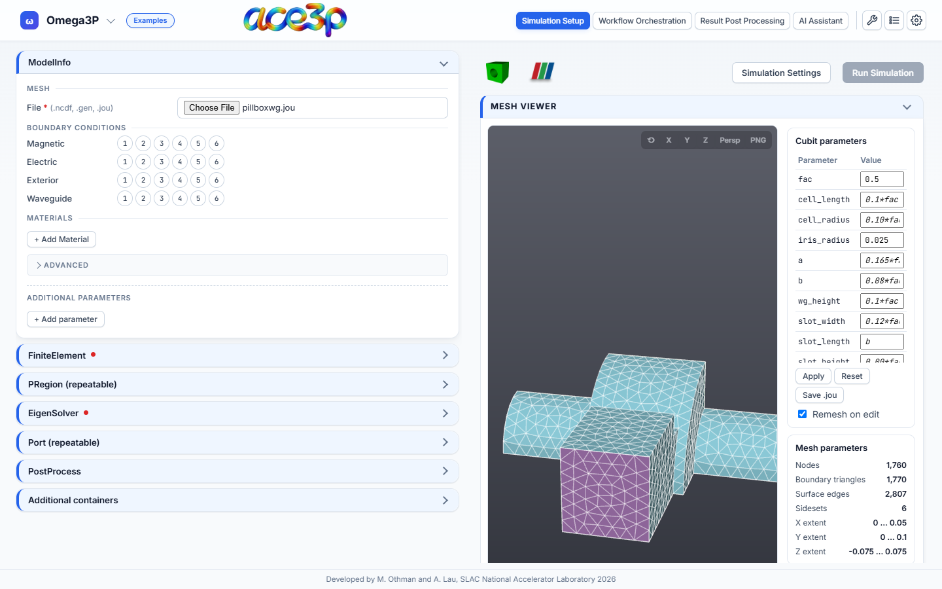Open the gear settings icon
942x589 pixels.
point(916,21)
